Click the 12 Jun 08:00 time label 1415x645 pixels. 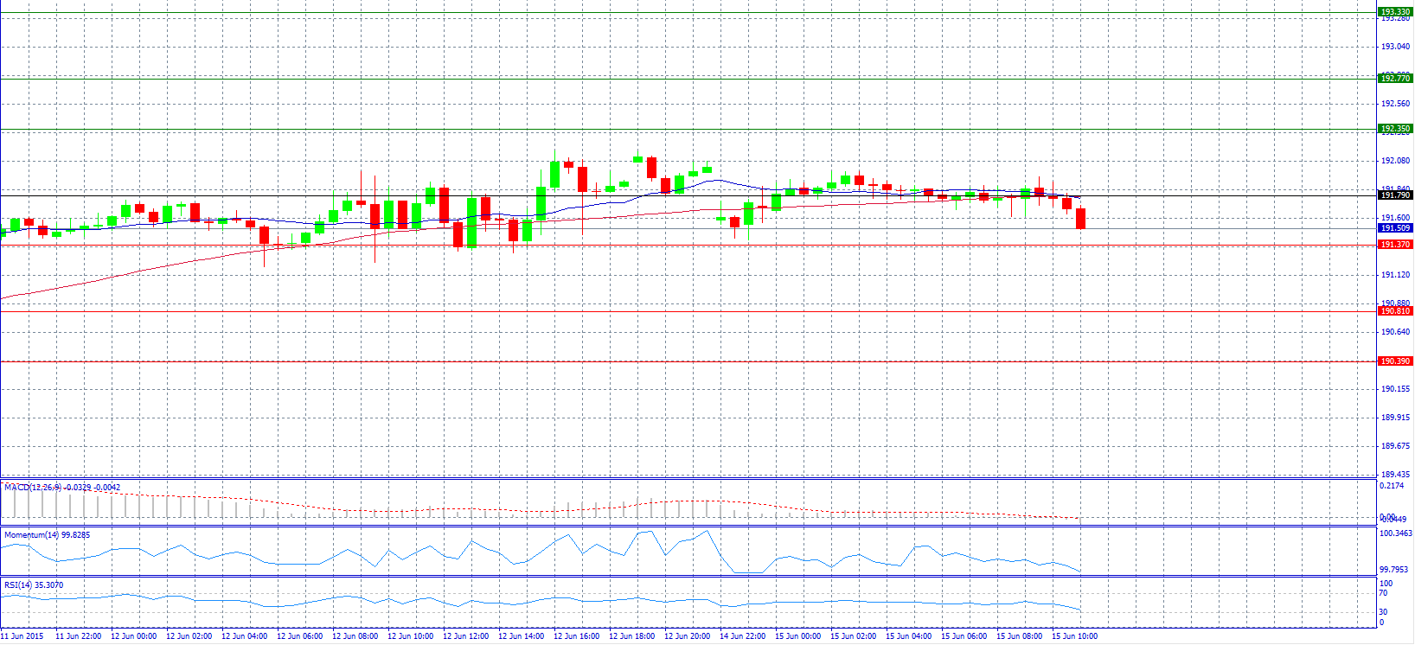pyautogui.click(x=355, y=636)
